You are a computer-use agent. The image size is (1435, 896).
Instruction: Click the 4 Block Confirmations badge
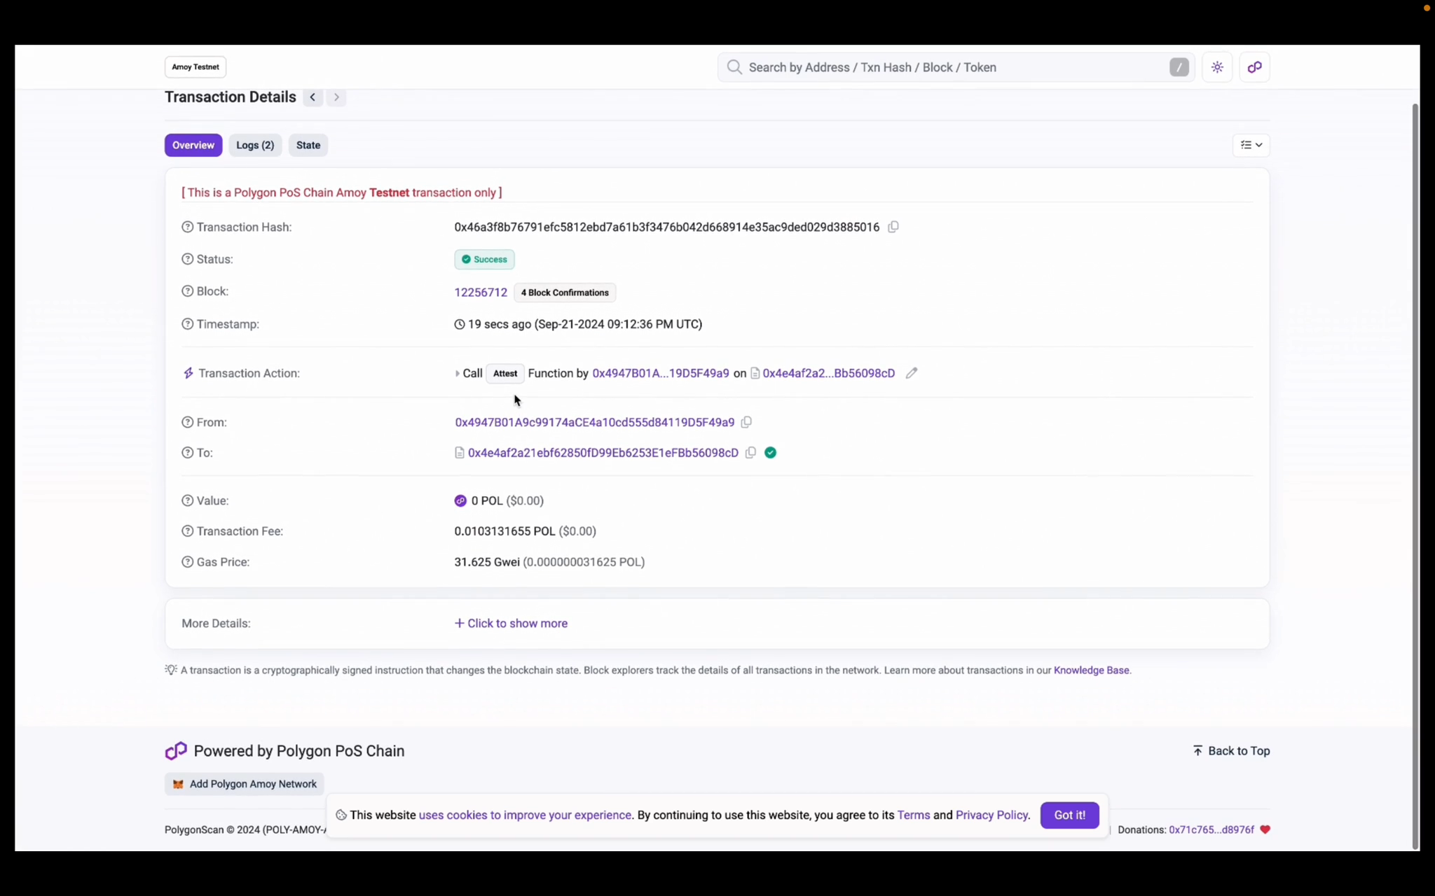pos(565,293)
